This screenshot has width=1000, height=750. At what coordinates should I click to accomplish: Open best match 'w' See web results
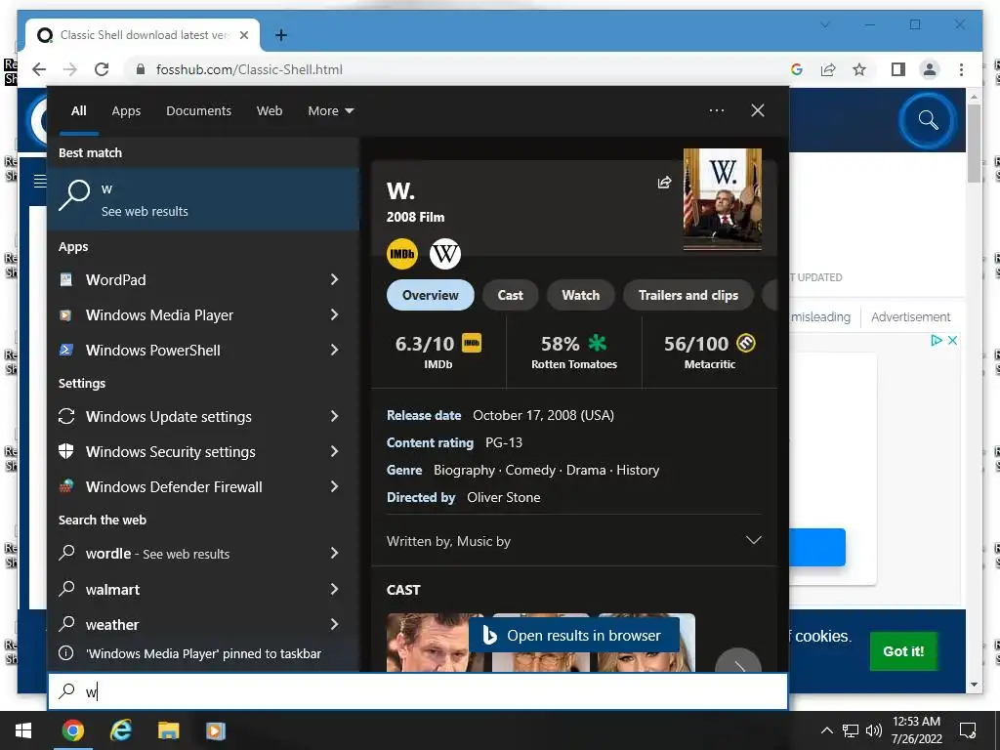(x=203, y=199)
